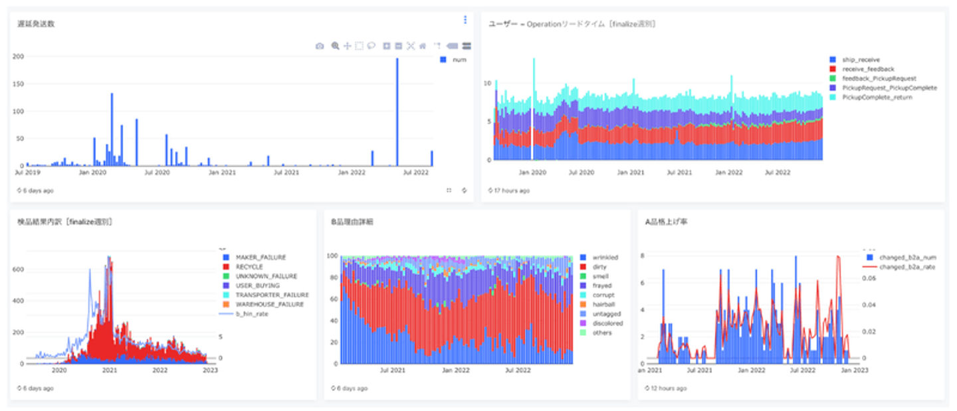Screen dimensions: 957x411
Task: Download plot as PNG with camera icon
Action: point(320,46)
